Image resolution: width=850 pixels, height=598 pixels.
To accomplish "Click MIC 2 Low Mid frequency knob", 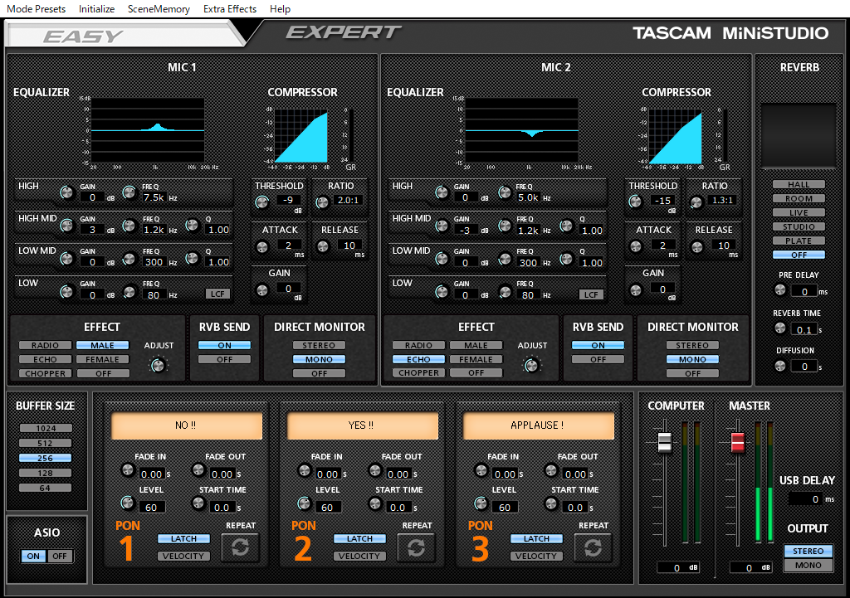I will tap(505, 259).
